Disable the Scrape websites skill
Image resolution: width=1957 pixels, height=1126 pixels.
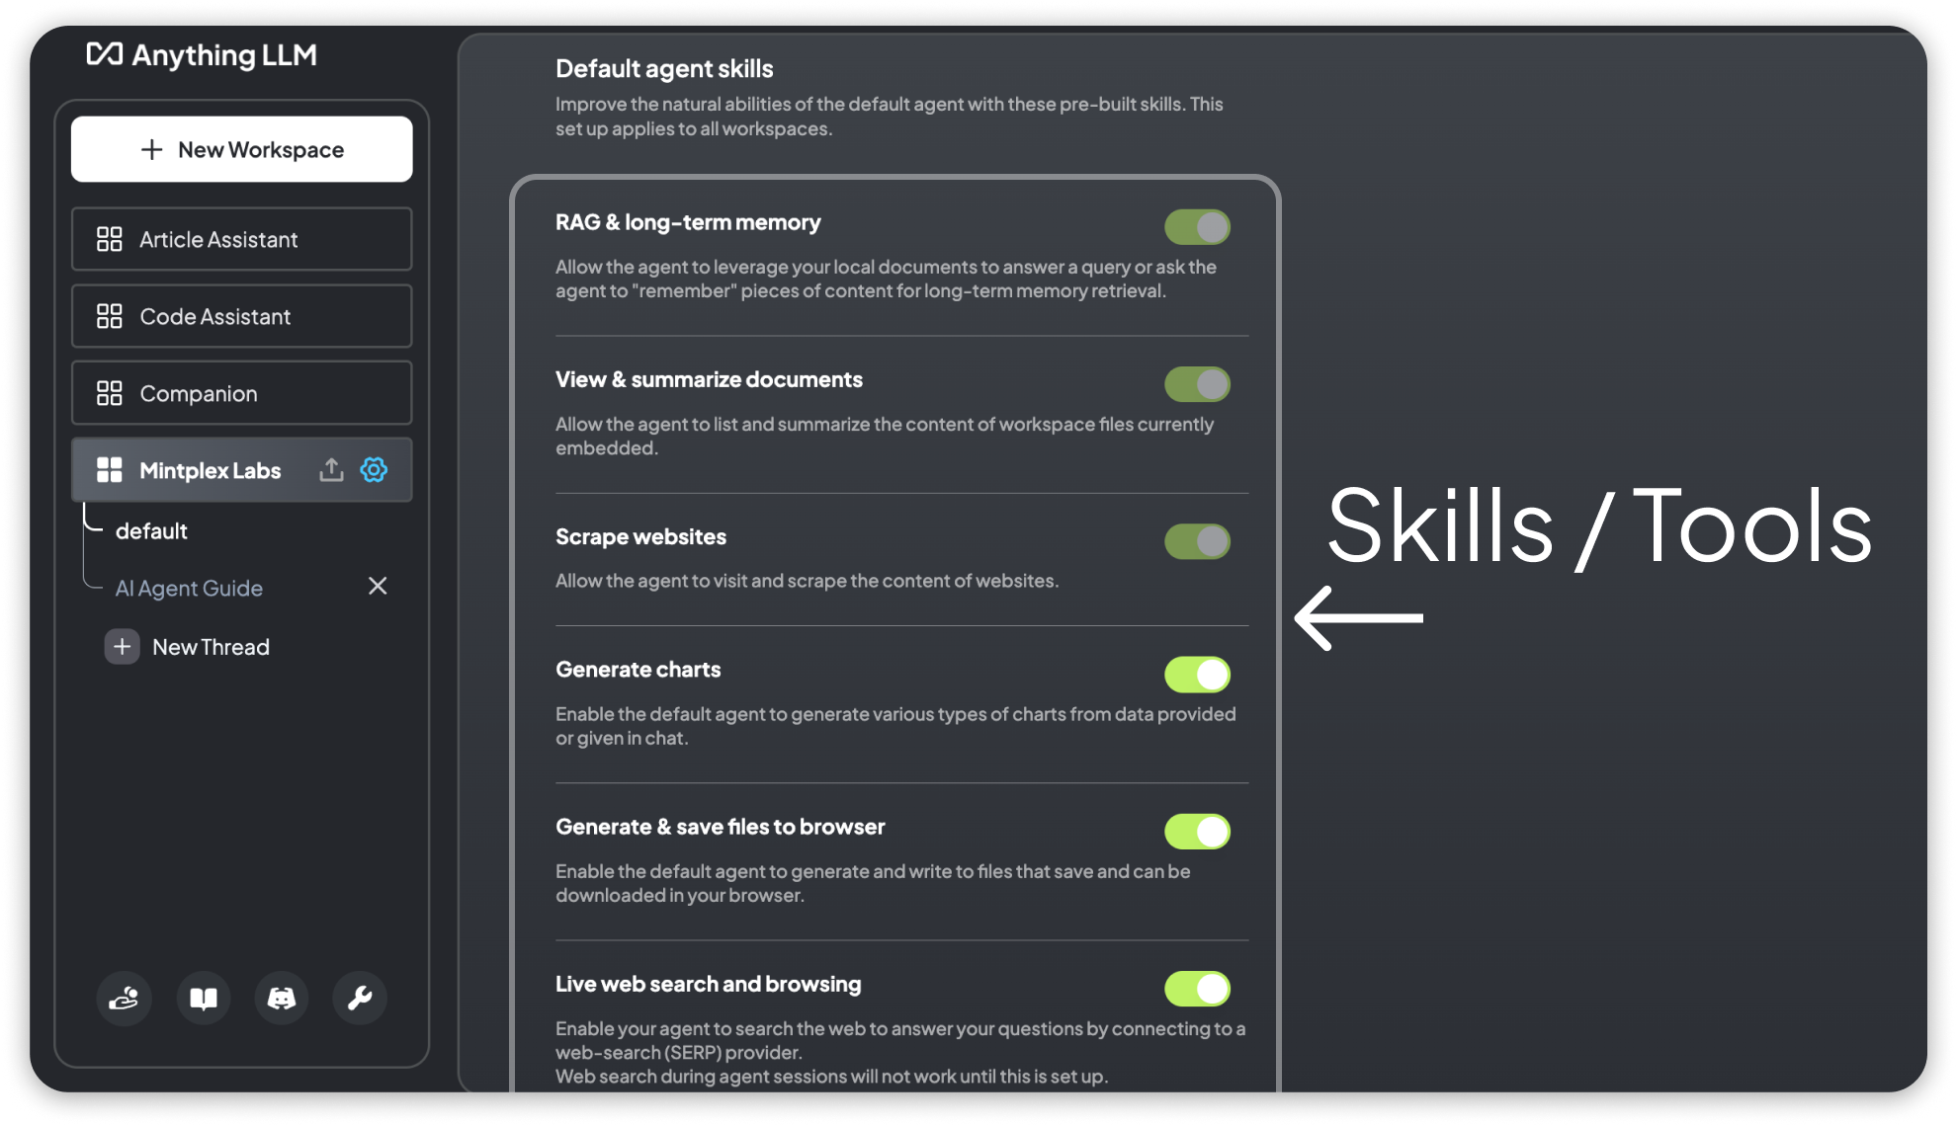1195,540
